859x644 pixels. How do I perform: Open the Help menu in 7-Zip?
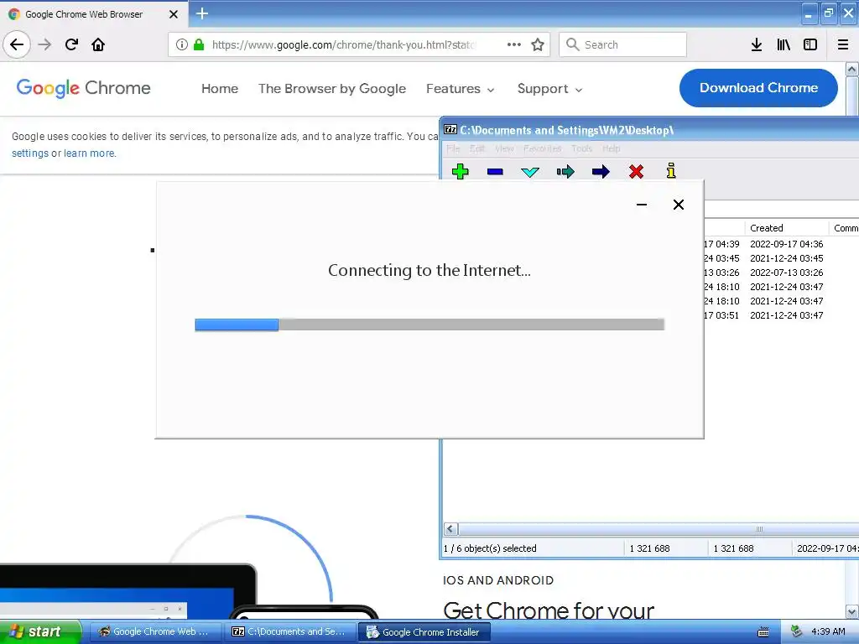coord(612,148)
